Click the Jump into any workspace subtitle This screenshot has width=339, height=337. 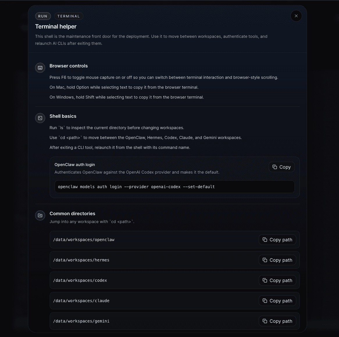pyautogui.click(x=92, y=222)
